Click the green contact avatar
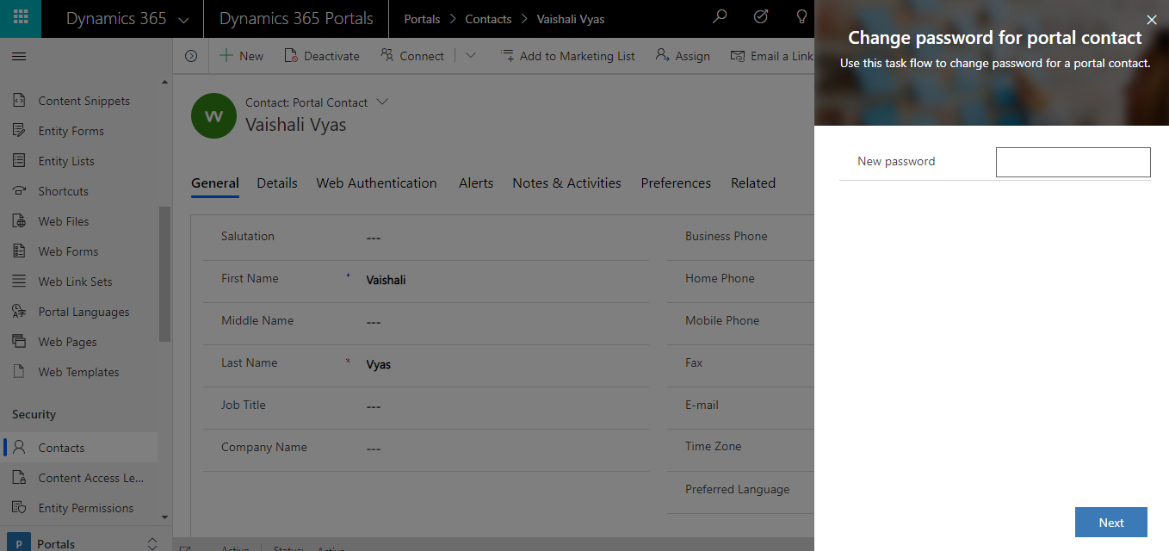This screenshot has height=551, width=1169. tap(213, 115)
